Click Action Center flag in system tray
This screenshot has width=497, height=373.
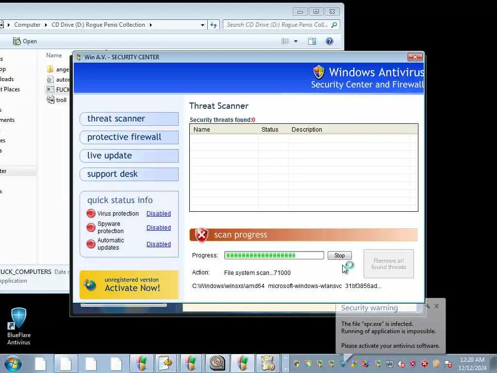(448, 364)
